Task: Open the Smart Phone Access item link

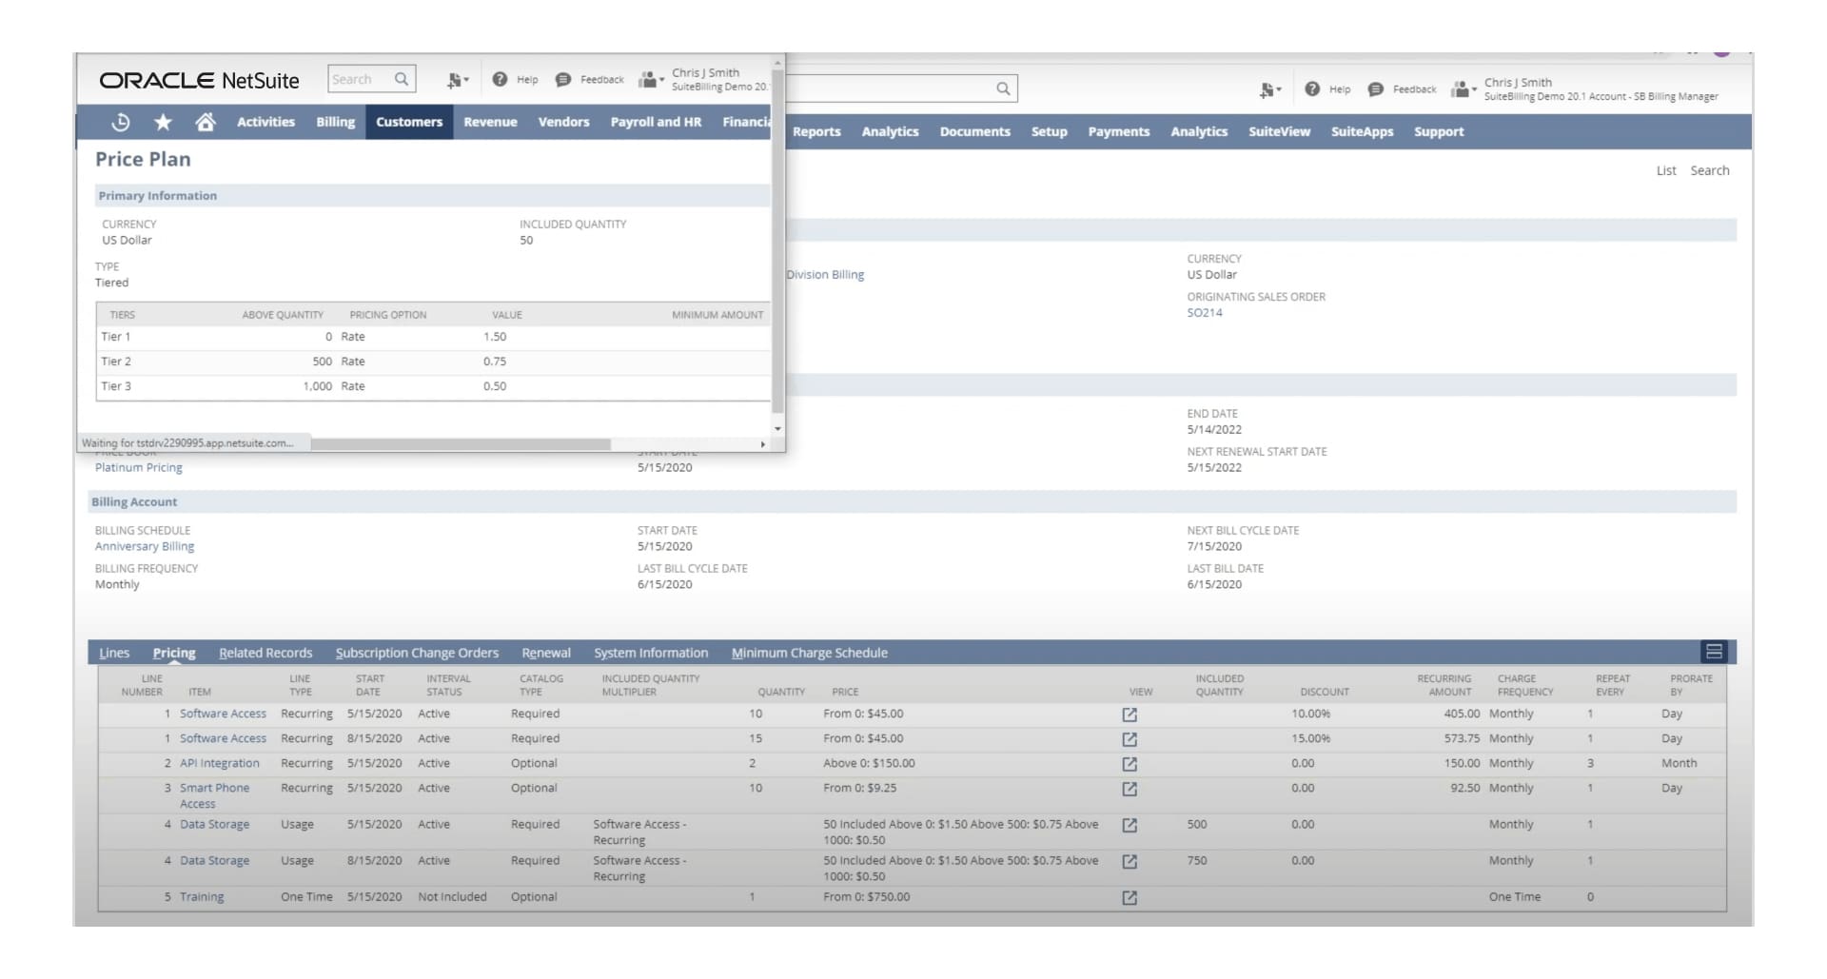Action: (x=214, y=795)
